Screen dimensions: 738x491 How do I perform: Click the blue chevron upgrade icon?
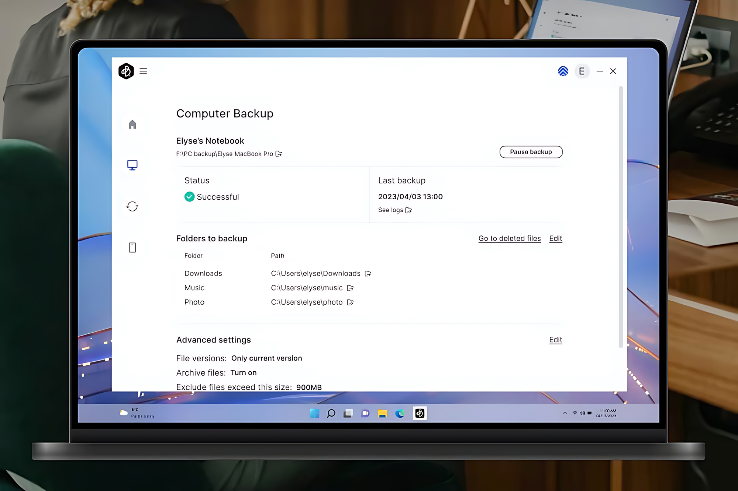[563, 71]
